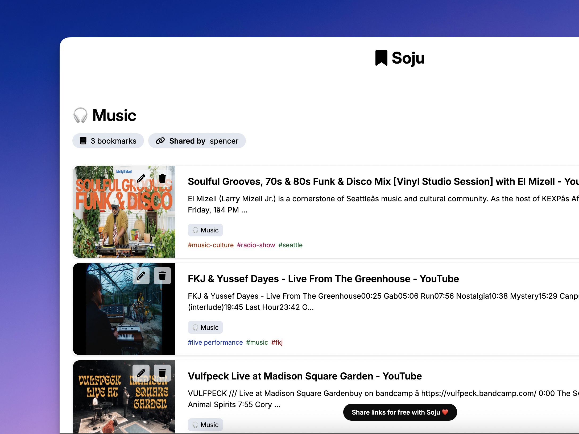
Task: Select the #fkj hashtag
Action: click(277, 342)
